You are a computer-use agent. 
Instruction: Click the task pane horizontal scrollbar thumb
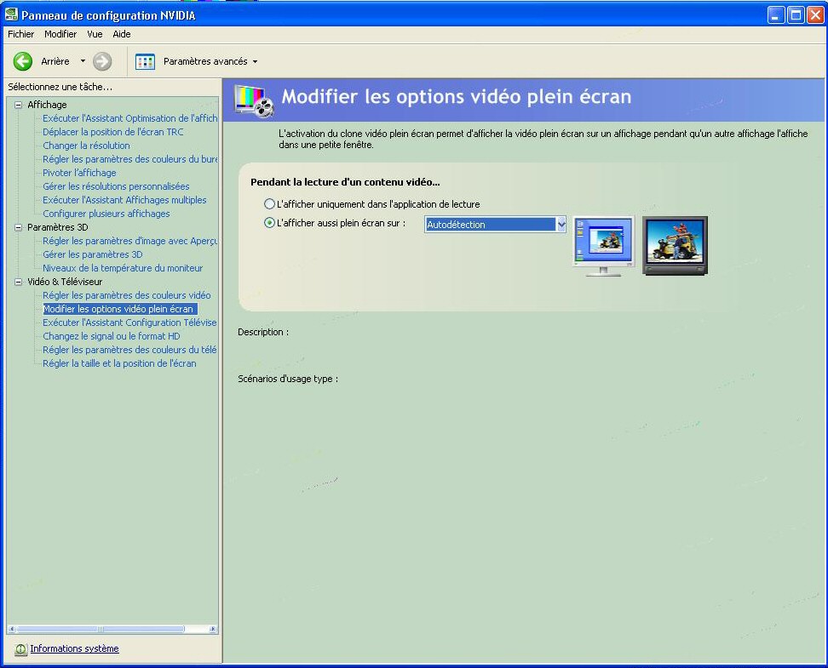100,629
